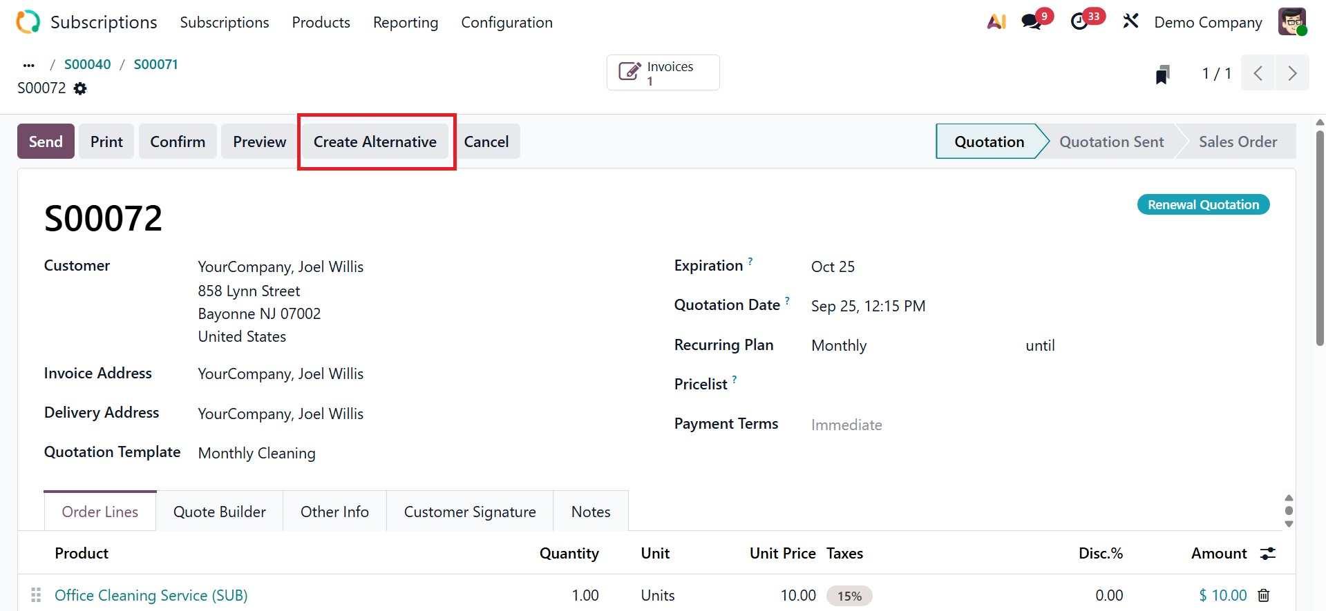Switch to the Other Info tab
This screenshot has height=611, width=1326.
point(334,512)
